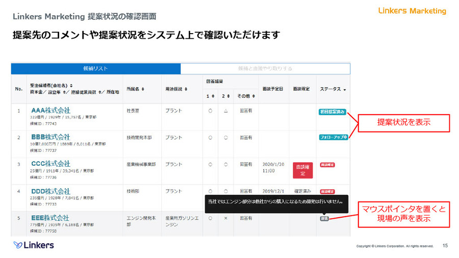The width and height of the screenshot is (459, 258).
Task: Click the 候補ID : 77733 text
Action: [43, 204]
